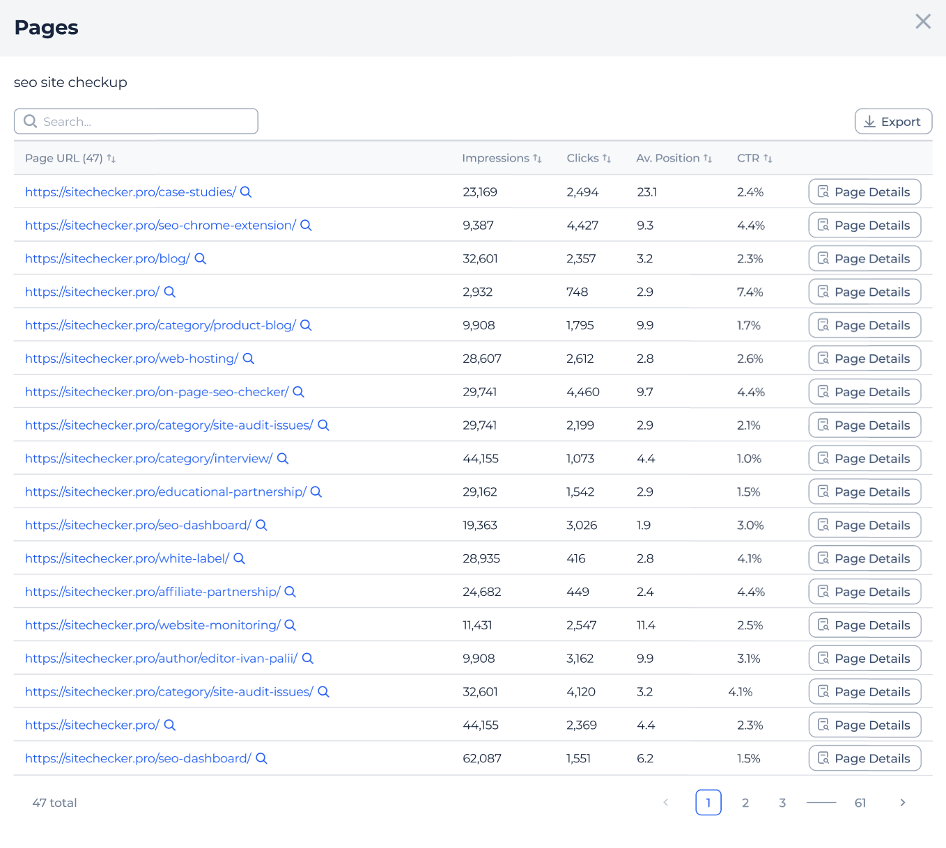Click magnifier beside category/product-blog URL

coord(306,325)
